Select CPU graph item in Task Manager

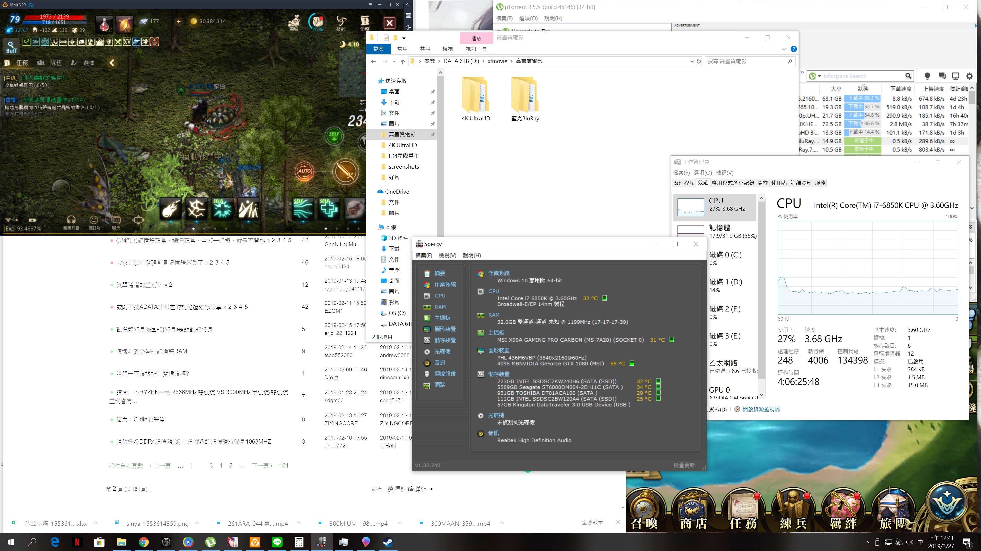pyautogui.click(x=715, y=208)
